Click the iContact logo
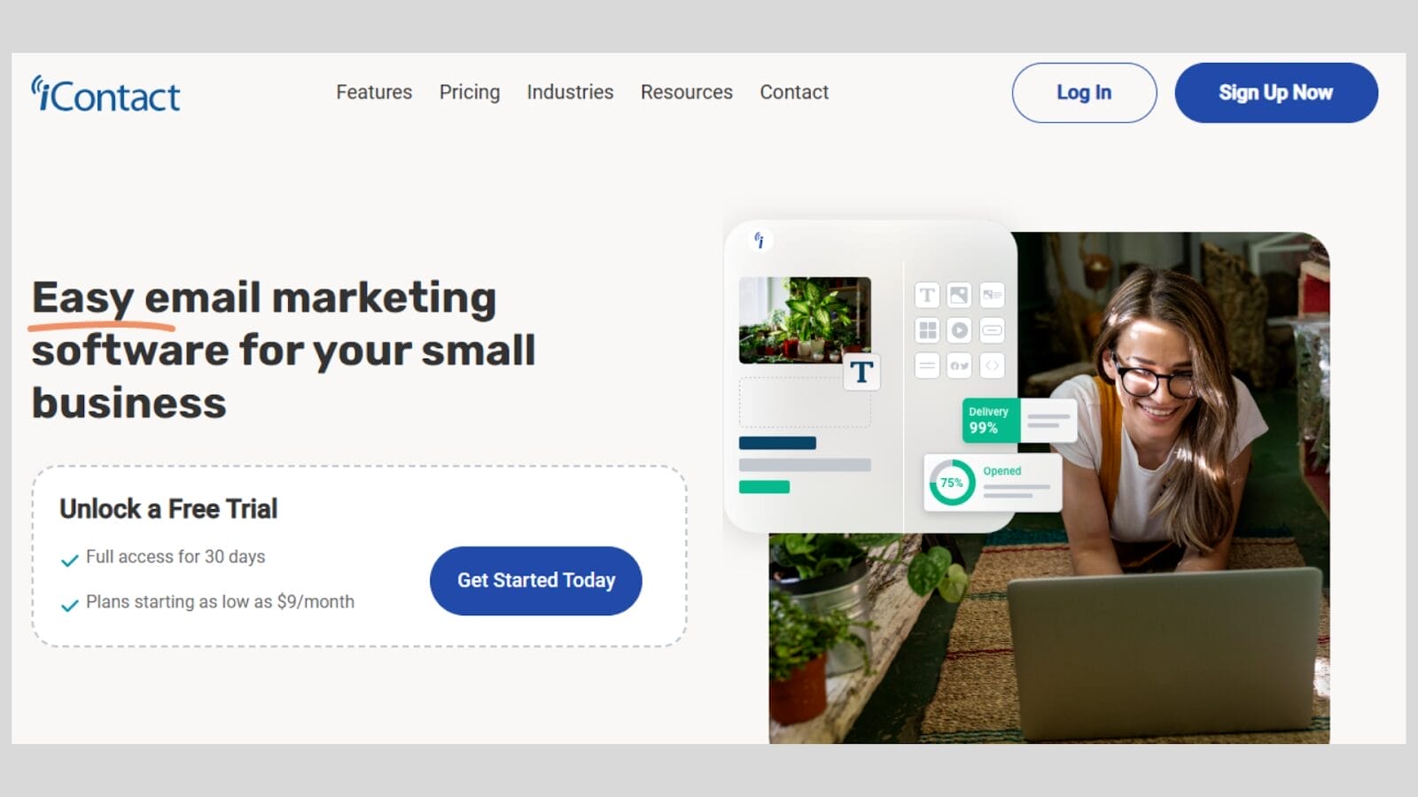Screen dimensions: 1418x797 pos(105,94)
